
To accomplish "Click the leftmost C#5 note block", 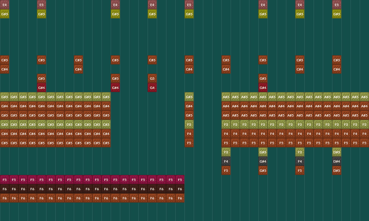I will [x=5, y=143].
